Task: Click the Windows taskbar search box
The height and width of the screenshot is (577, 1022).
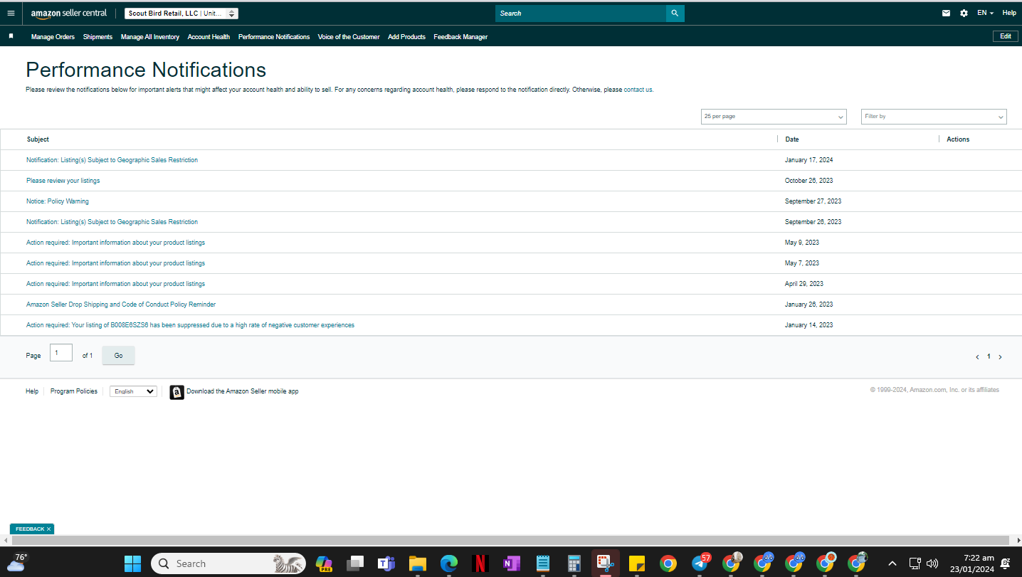Action: (228, 563)
